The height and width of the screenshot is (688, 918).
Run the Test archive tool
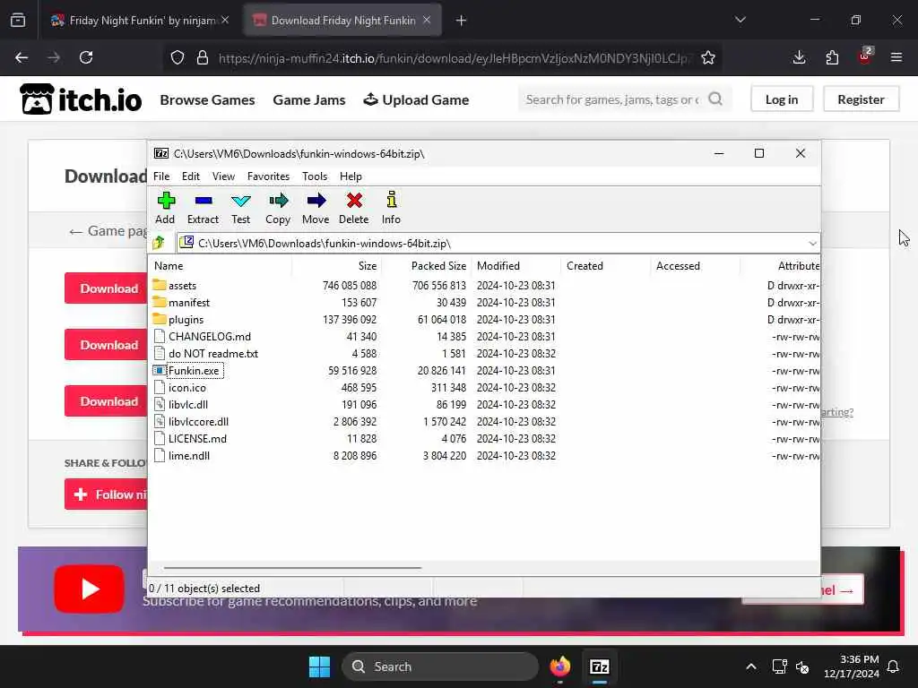coord(240,201)
